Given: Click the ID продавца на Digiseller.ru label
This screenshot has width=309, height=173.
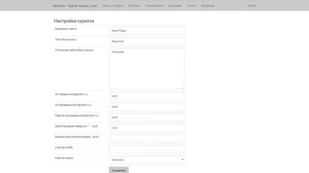Looking at the screenshot, I should click(x=73, y=105).
